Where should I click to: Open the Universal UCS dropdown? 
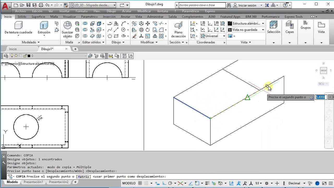coord(213,36)
